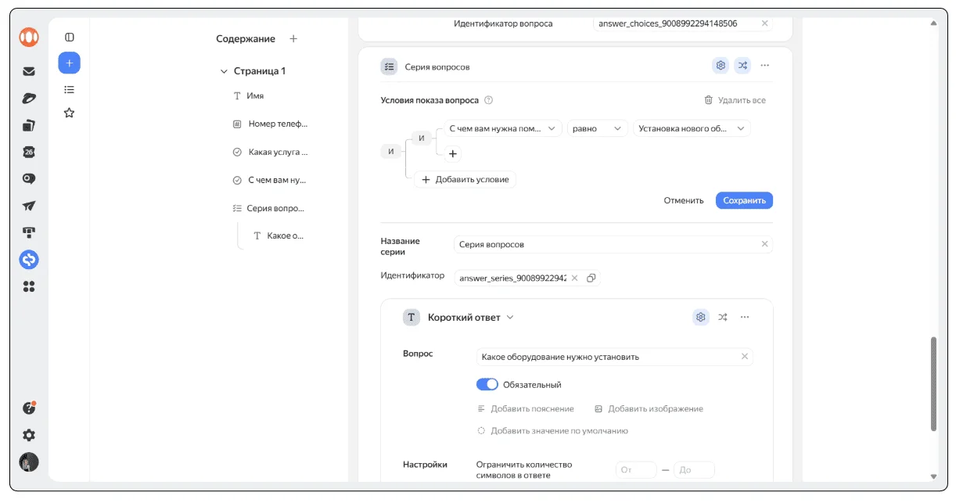Open Mail from the left sidebar
The width and height of the screenshot is (956, 503).
click(x=29, y=71)
